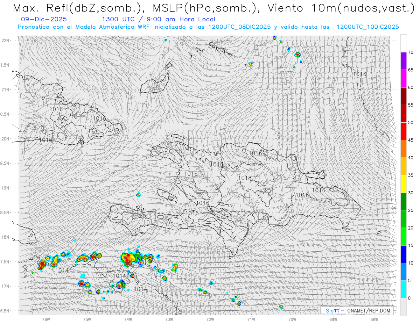Select the dark maroon 55-60 dBZ colorbar segment

click(404, 96)
